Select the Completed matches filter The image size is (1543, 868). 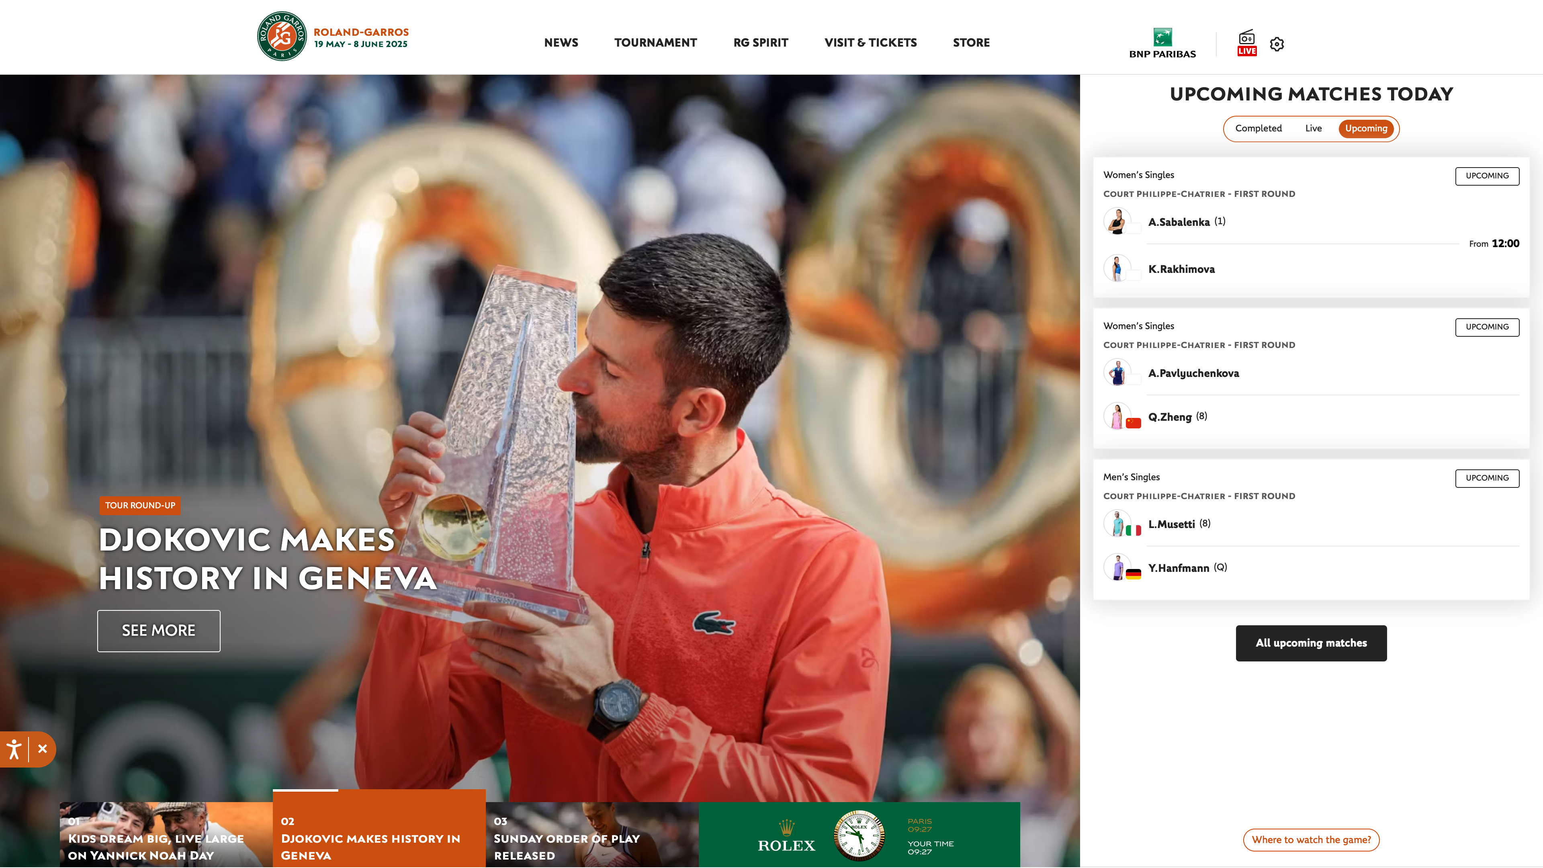pyautogui.click(x=1259, y=128)
